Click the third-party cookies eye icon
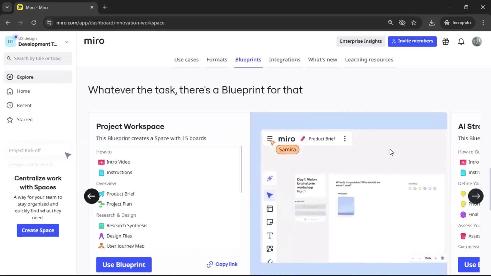Screen dimensions: 491x276 402,23
